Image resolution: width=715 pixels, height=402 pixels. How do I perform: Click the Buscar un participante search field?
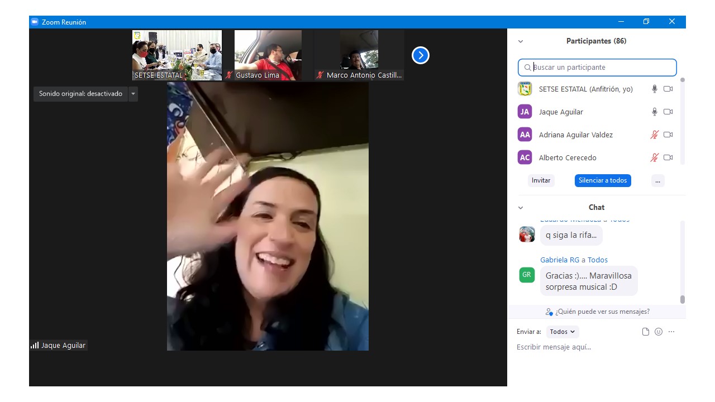tap(597, 67)
